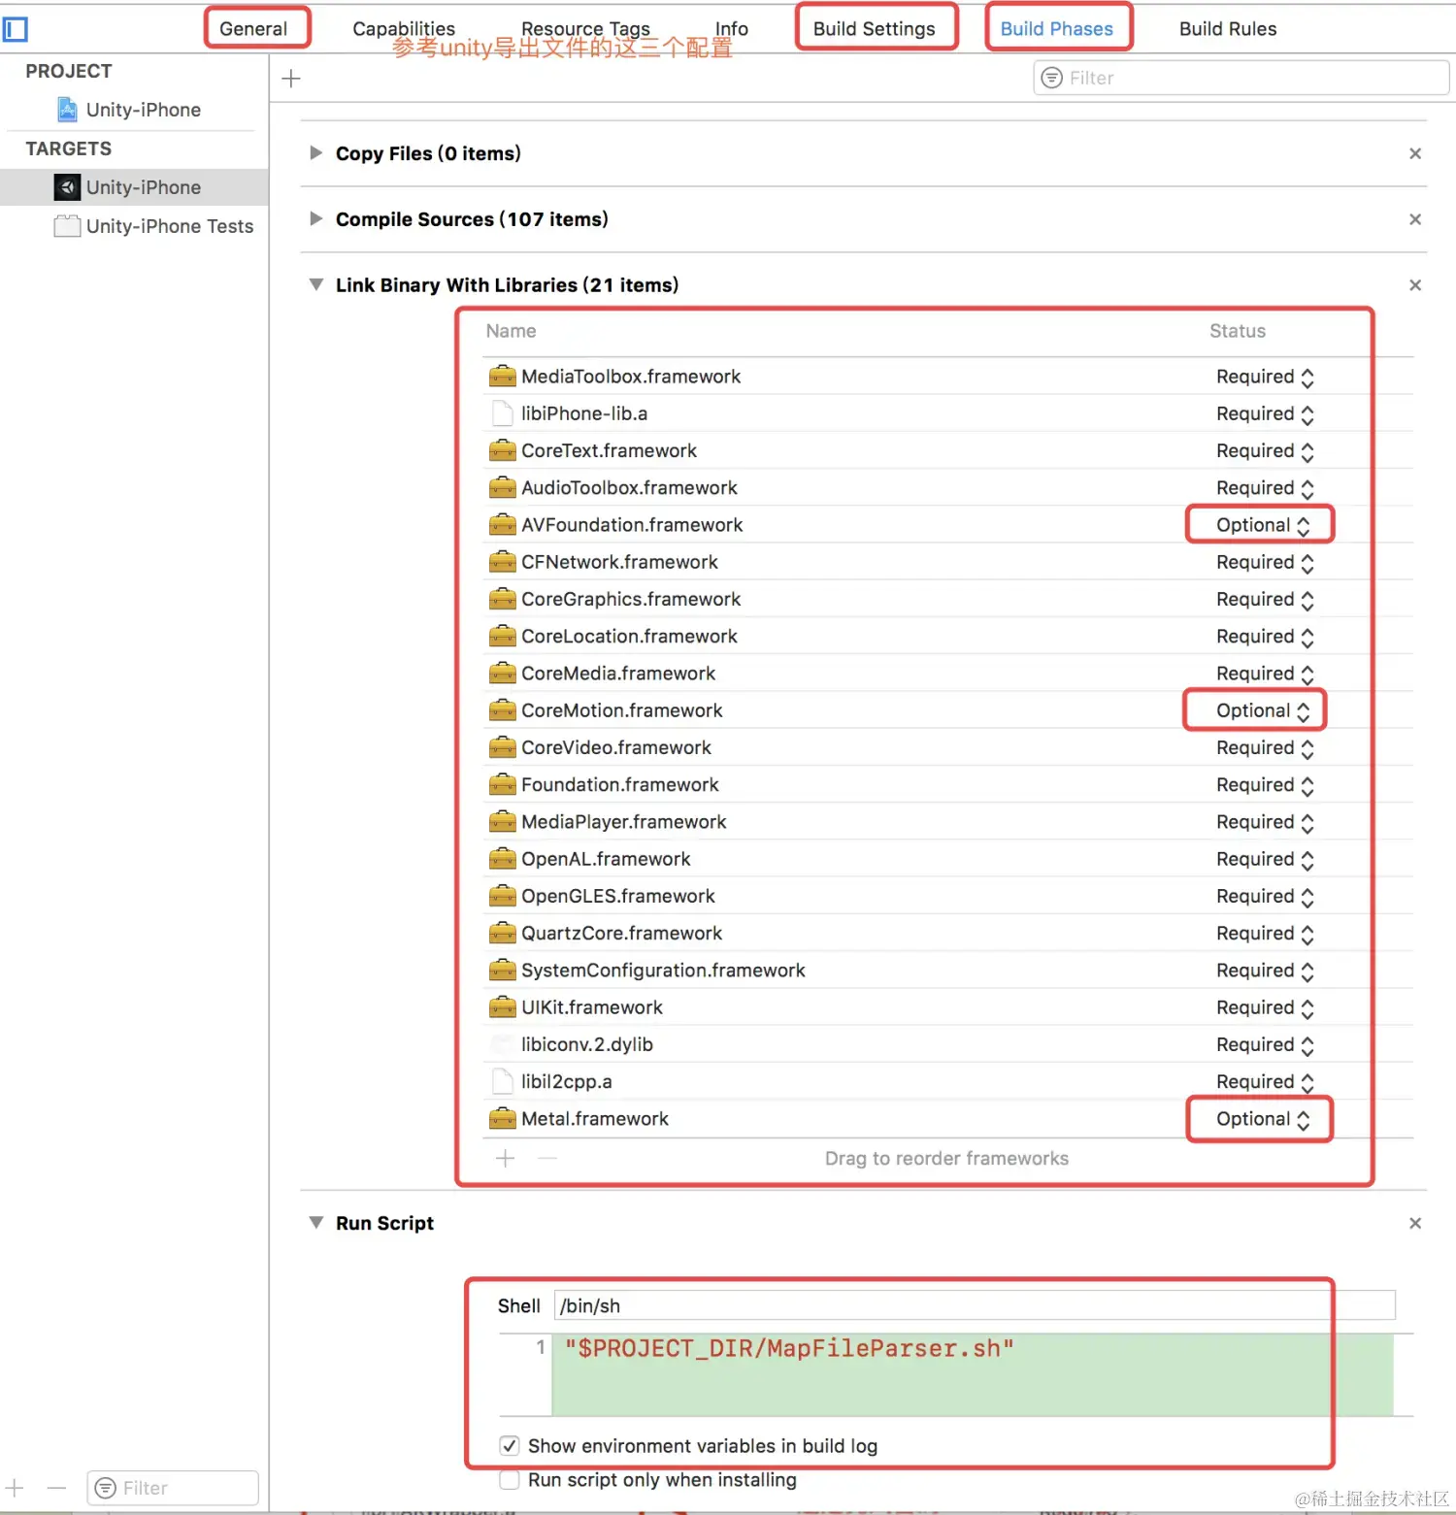Screen dimensions: 1456x1515
Task: Click the Status column header
Action: pyautogui.click(x=1238, y=331)
